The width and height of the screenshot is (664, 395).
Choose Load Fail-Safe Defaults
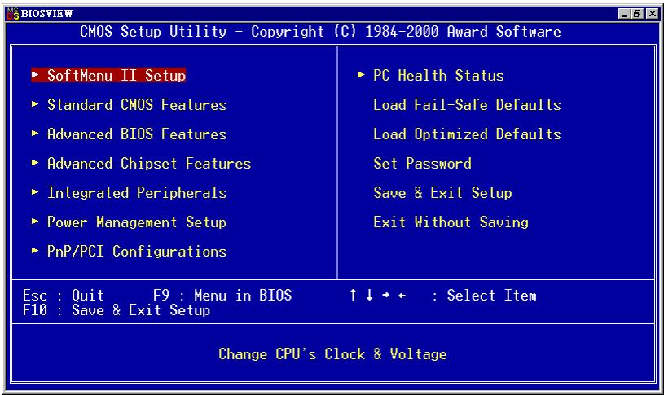467,104
